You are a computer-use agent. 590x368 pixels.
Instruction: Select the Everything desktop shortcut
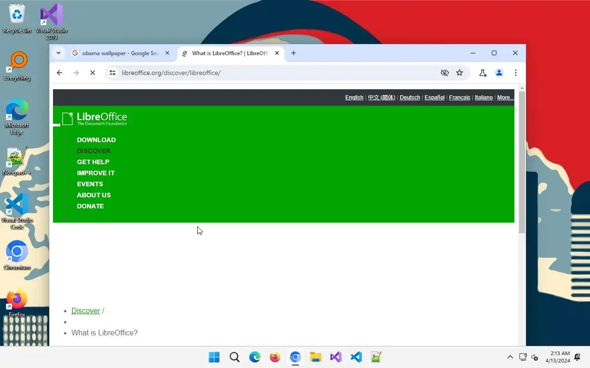17,66
